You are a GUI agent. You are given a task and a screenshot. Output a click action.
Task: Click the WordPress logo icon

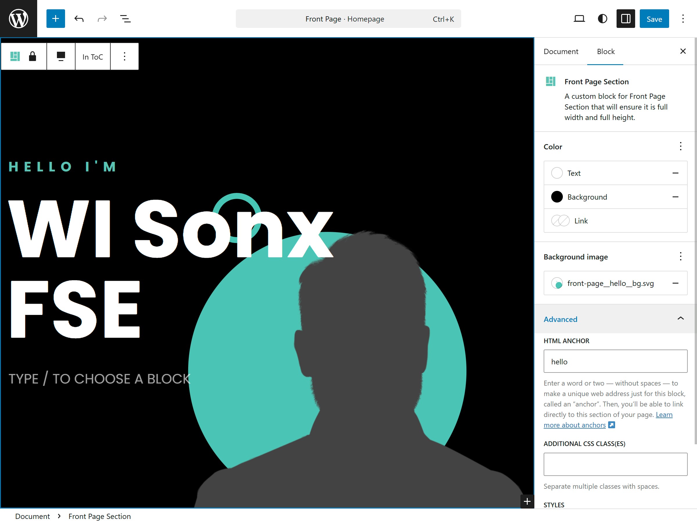pos(18,19)
